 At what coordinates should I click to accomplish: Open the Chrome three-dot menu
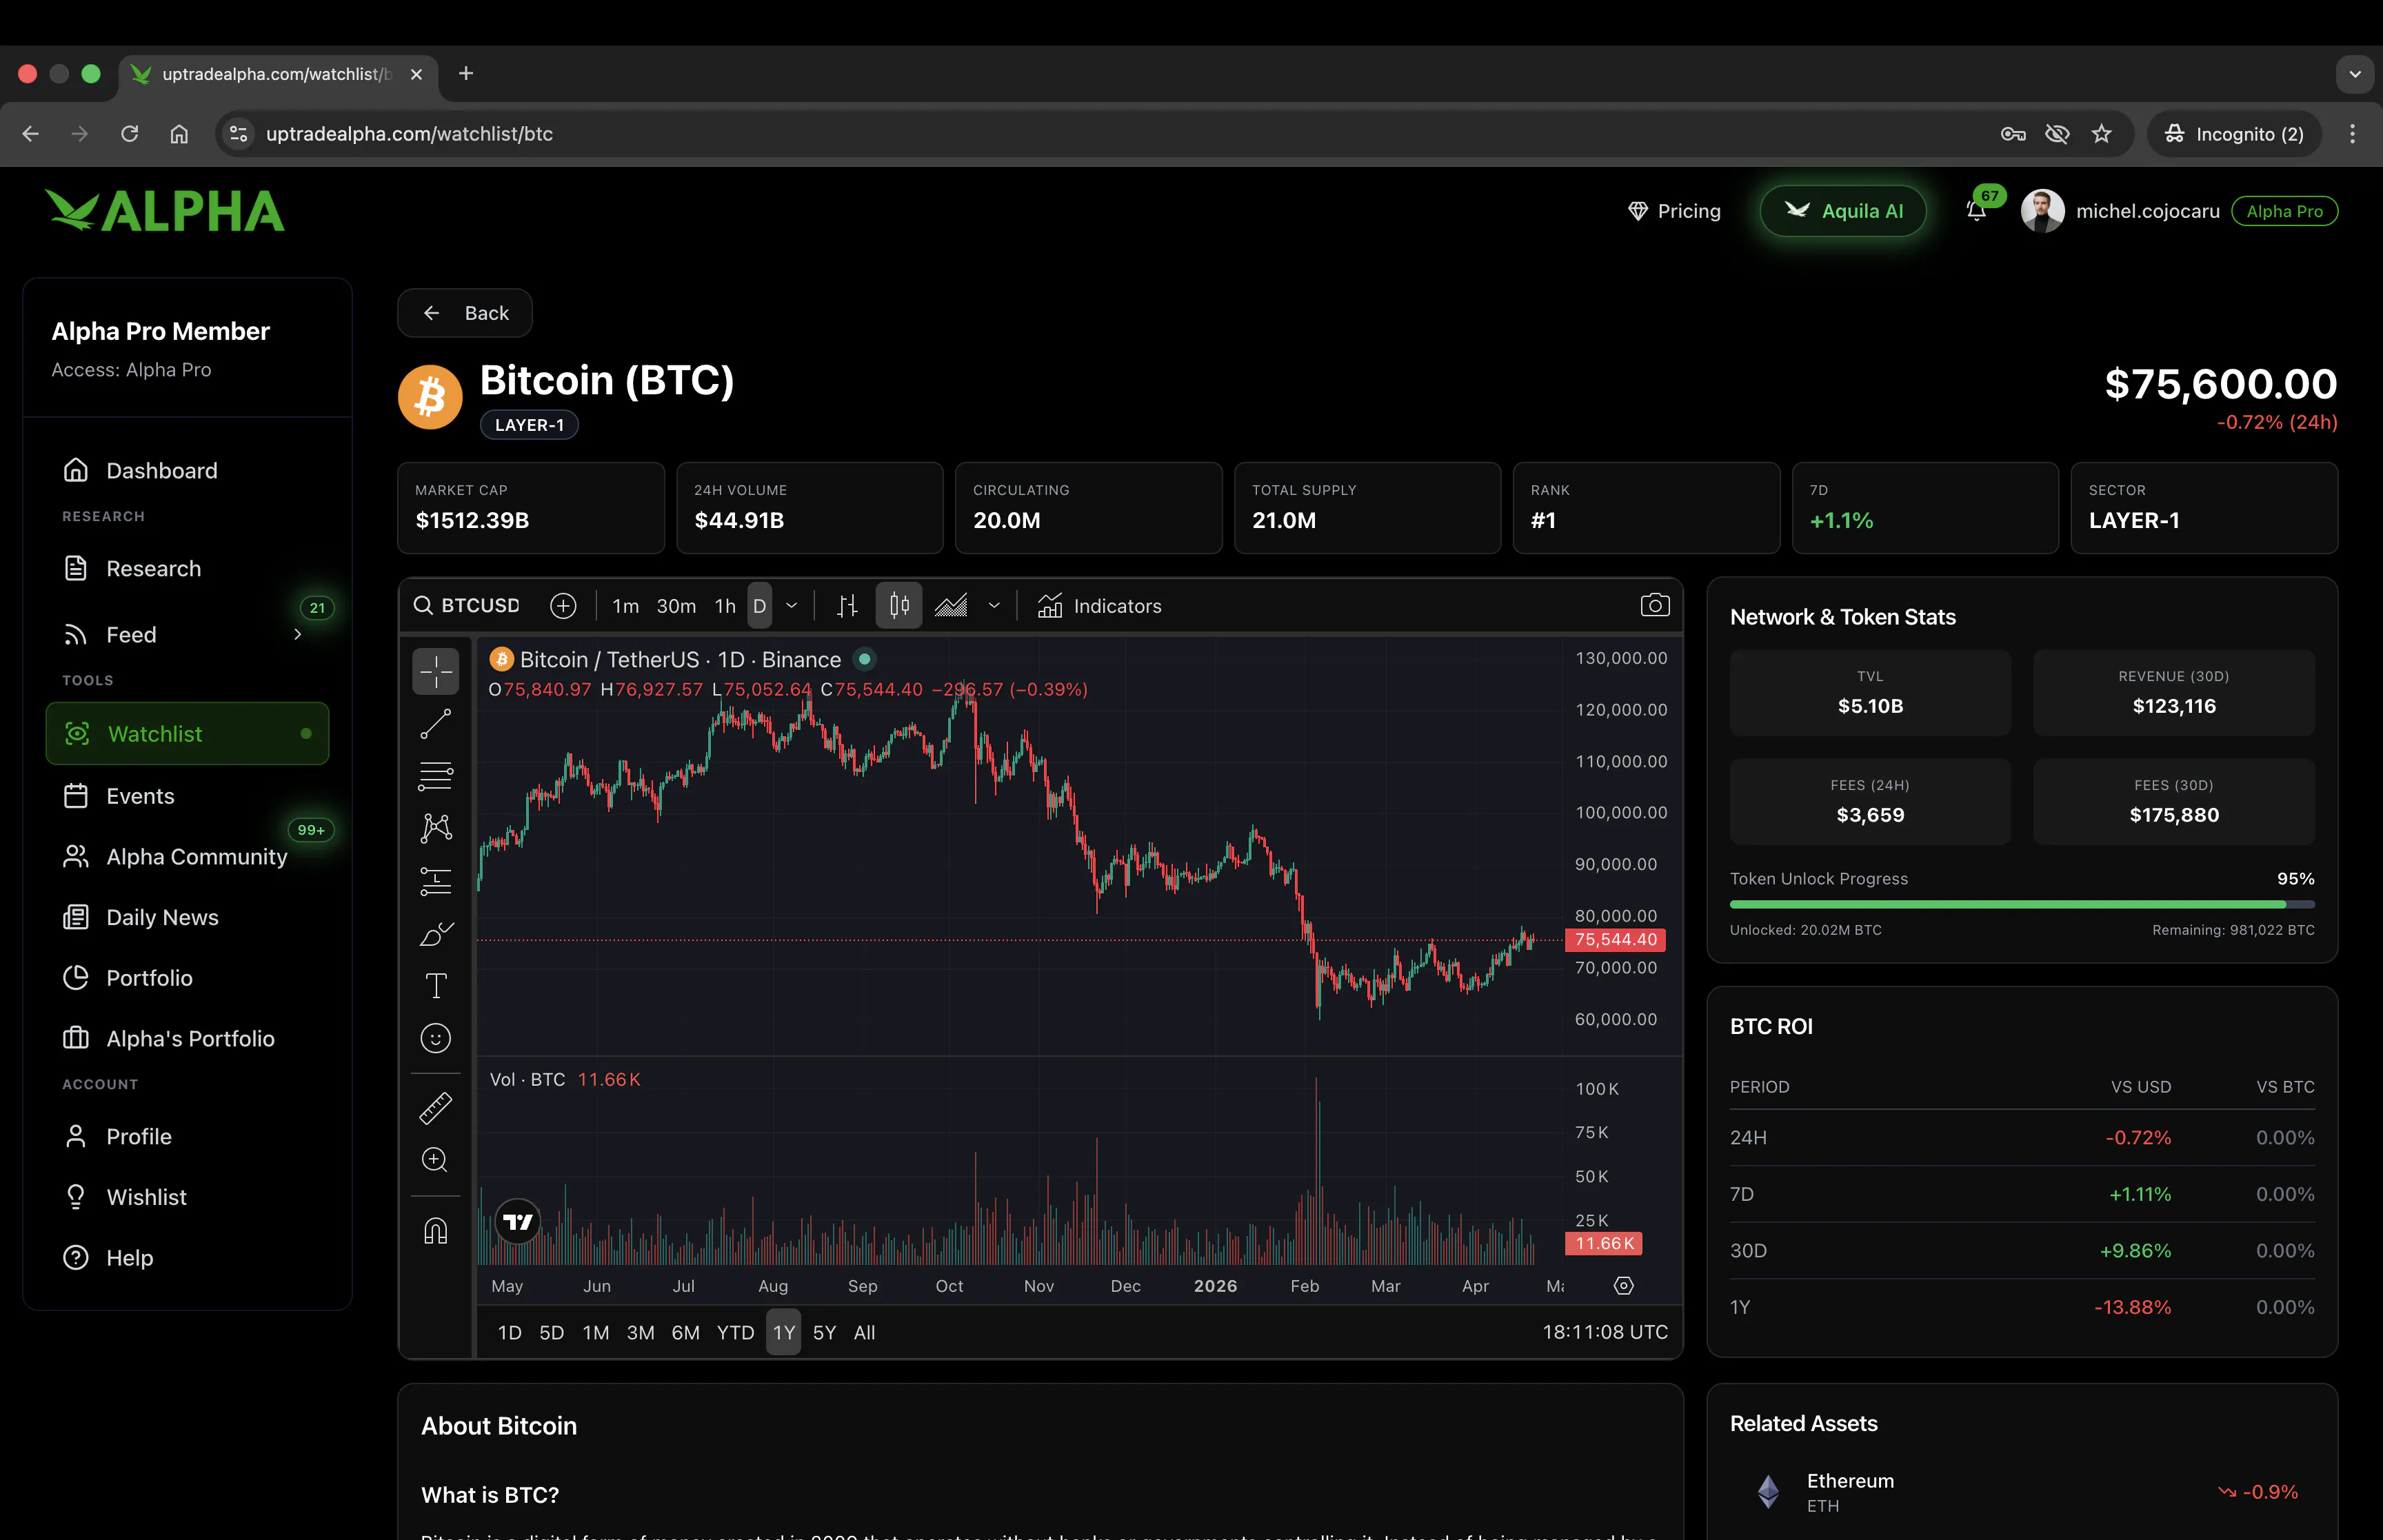point(2352,134)
